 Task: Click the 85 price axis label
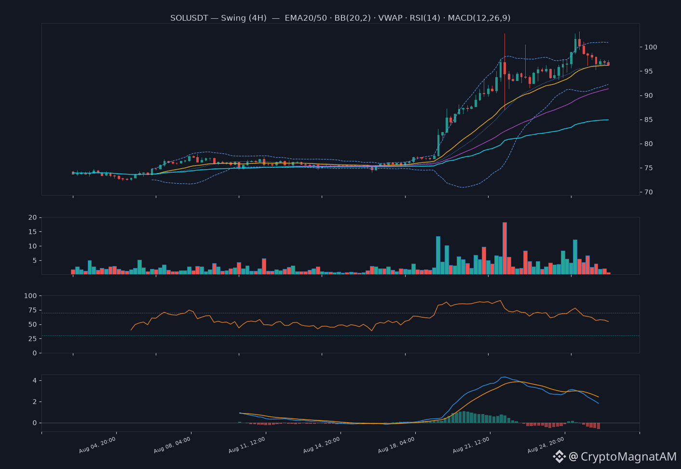tap(649, 120)
